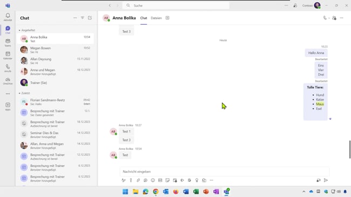Show more apps via sidebar ellipsis

(x=8, y=94)
